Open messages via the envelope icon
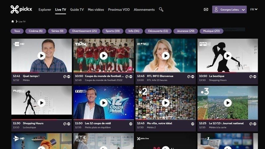This screenshot has height=149, width=265. [x=206, y=10]
